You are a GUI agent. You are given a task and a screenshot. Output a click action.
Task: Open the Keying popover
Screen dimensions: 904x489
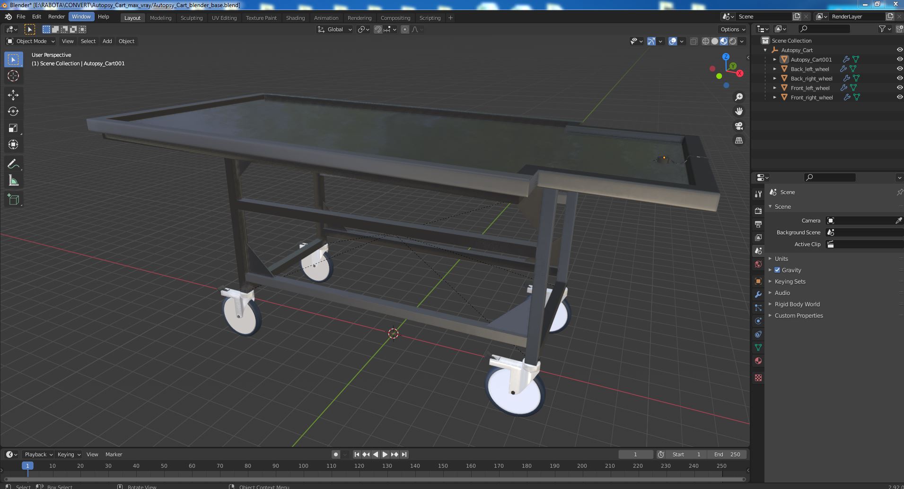(69, 454)
